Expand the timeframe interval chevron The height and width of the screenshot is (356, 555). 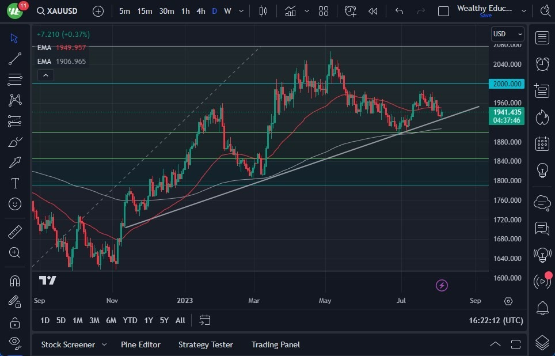[241, 10]
